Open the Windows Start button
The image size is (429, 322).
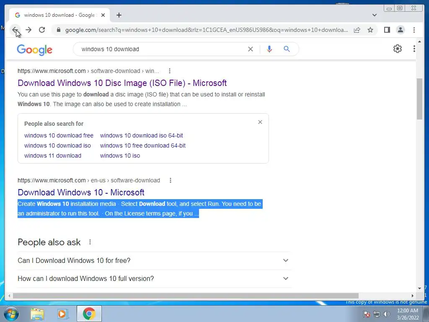point(11,314)
